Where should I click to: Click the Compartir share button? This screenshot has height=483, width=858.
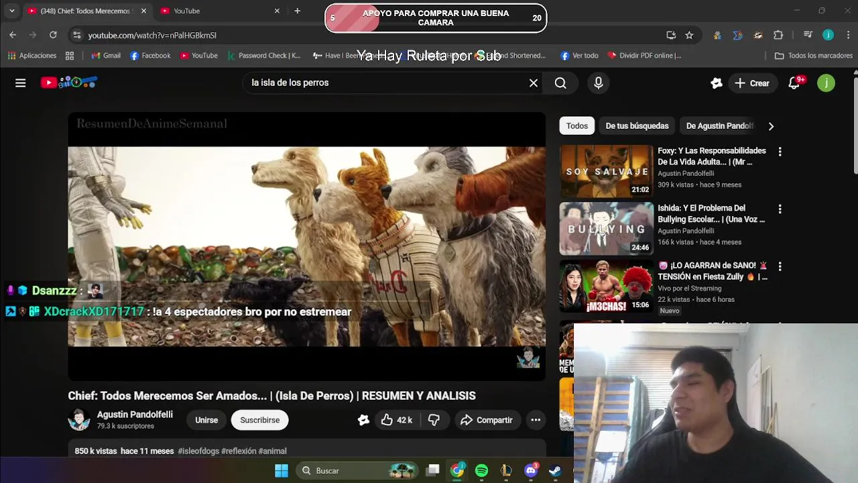point(487,420)
